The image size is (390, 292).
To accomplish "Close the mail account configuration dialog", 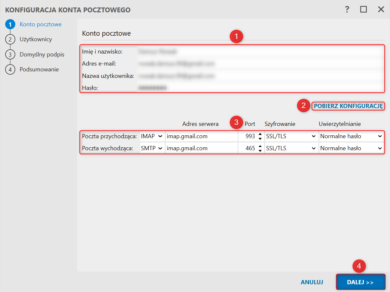I will coord(381,9).
